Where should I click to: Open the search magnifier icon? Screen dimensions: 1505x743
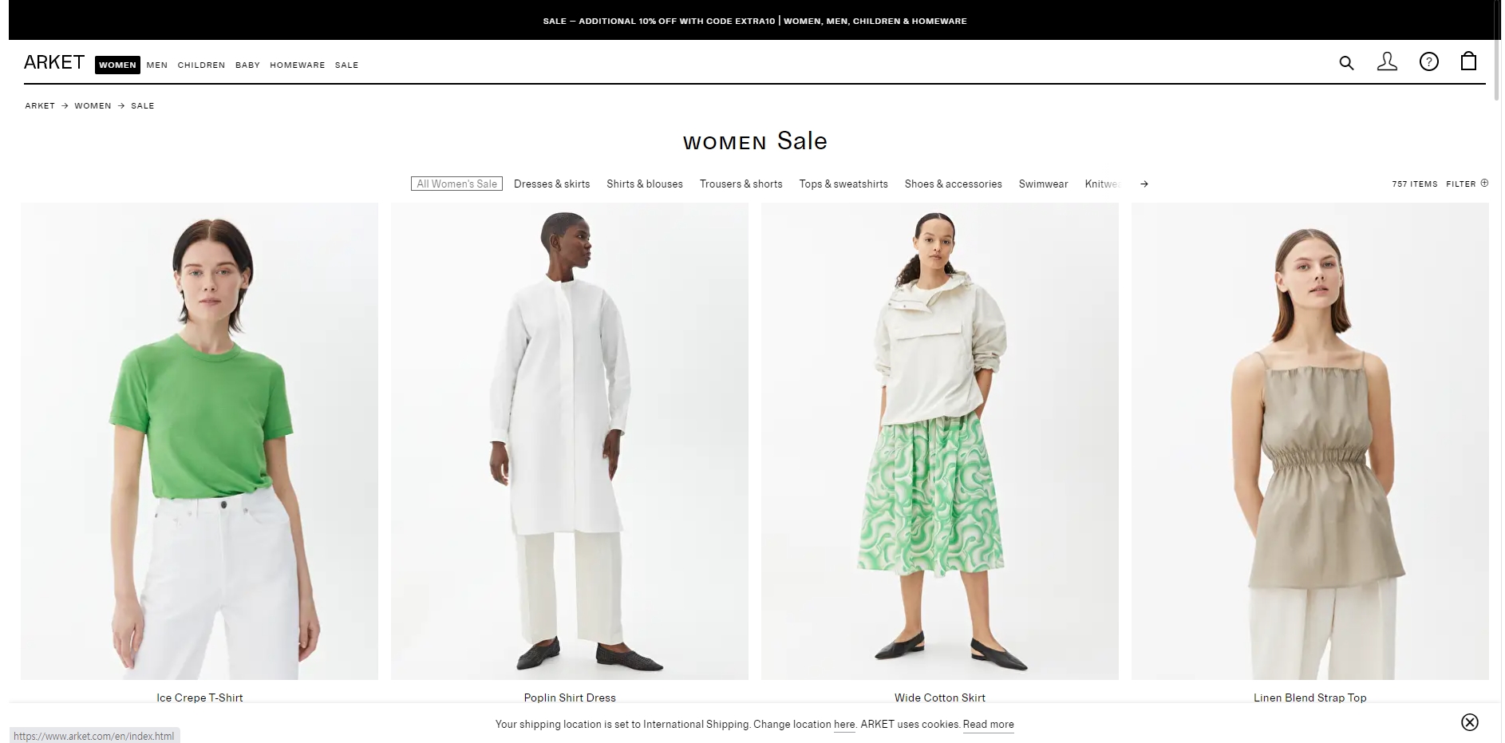pyautogui.click(x=1346, y=62)
